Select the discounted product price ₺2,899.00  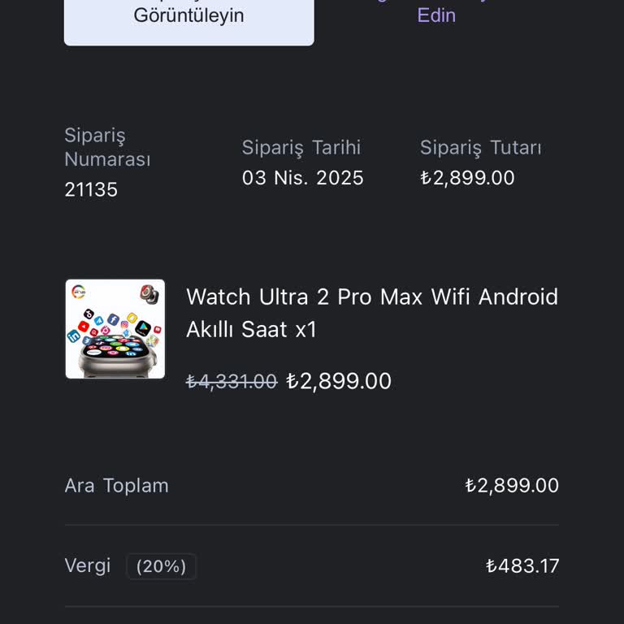[x=339, y=381]
